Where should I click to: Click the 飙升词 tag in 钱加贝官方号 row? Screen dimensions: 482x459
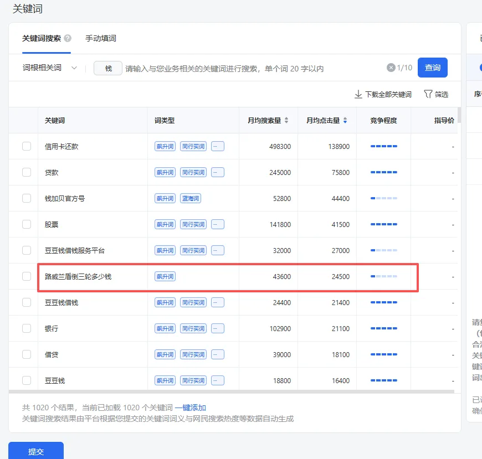coord(165,198)
